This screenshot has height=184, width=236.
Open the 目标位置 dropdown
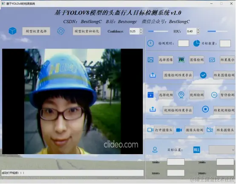(222, 150)
